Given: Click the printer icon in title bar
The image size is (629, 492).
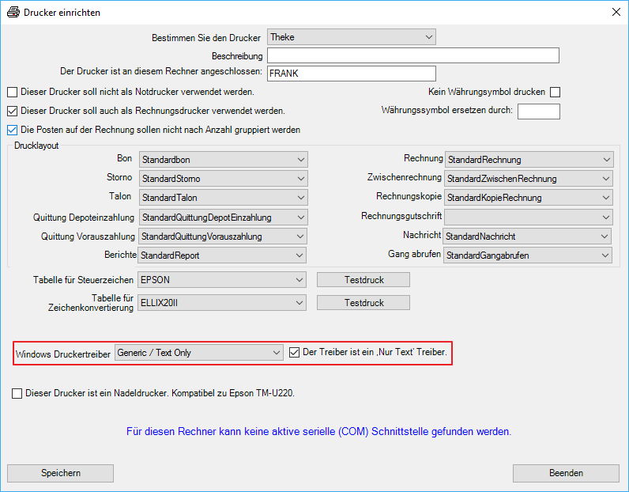Looking at the screenshot, I should [13, 13].
